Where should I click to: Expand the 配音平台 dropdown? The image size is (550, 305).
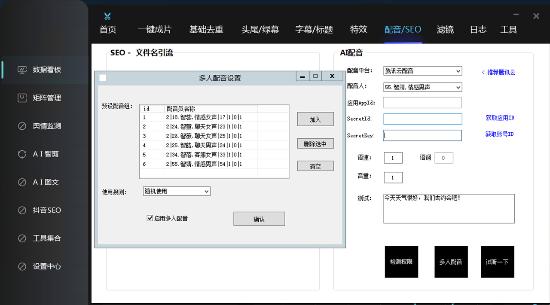pos(422,71)
